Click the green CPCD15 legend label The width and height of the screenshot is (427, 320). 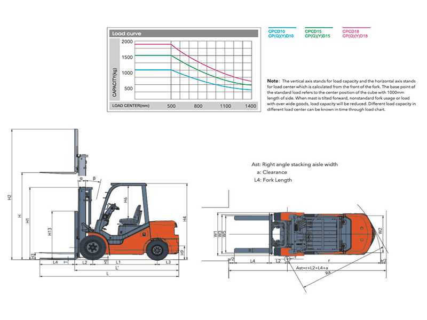[313, 31]
